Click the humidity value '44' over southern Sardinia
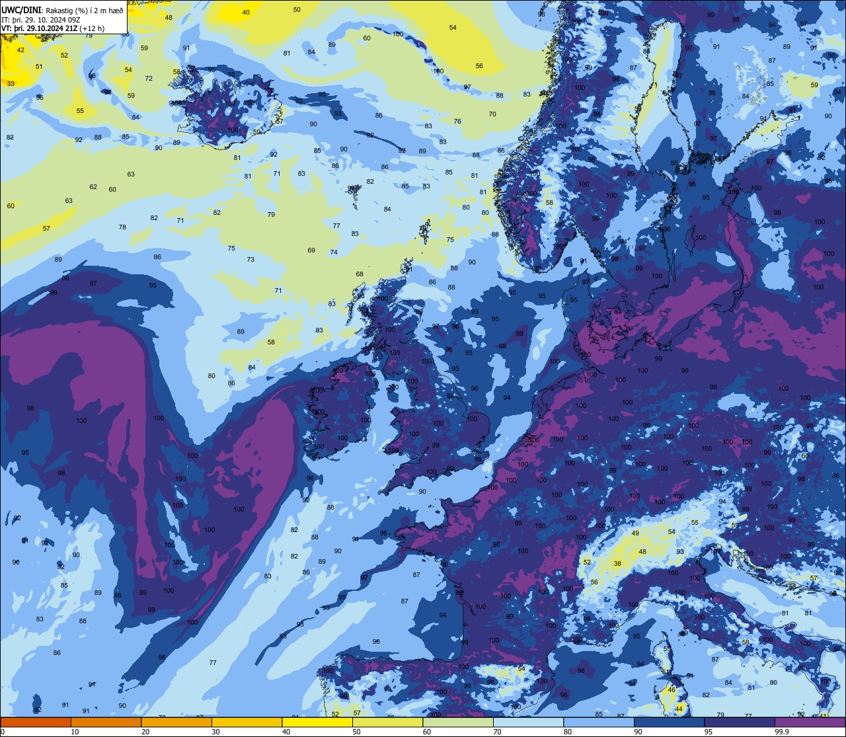846x737 pixels. tap(679, 709)
